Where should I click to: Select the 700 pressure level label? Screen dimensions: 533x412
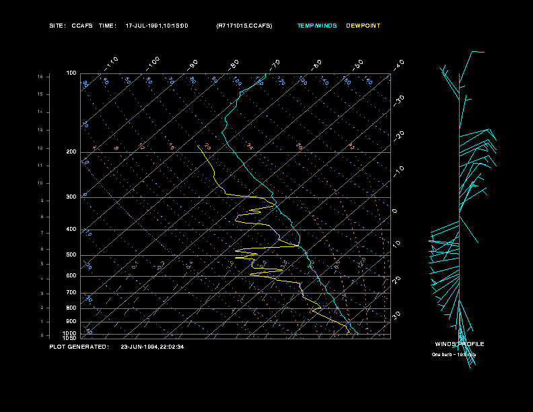point(71,292)
